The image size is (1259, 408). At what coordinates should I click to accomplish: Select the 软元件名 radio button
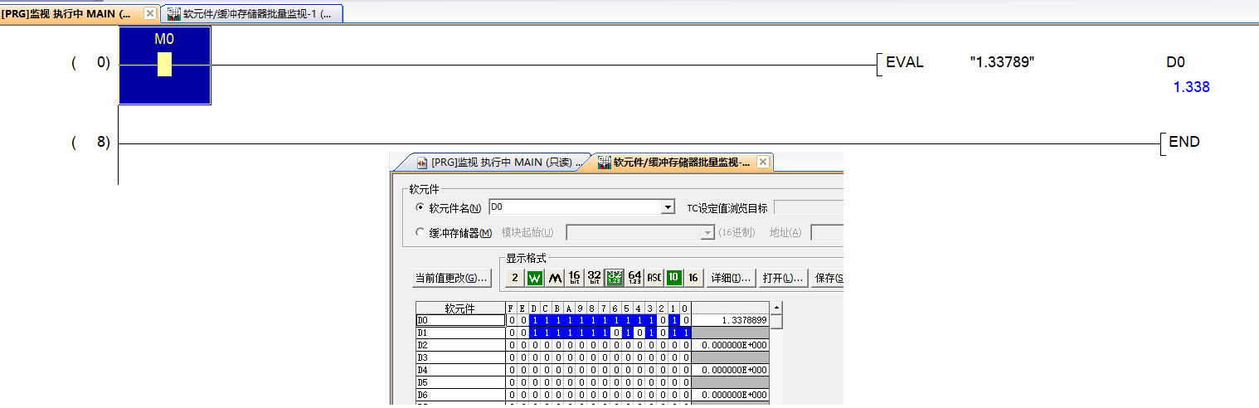pos(420,207)
